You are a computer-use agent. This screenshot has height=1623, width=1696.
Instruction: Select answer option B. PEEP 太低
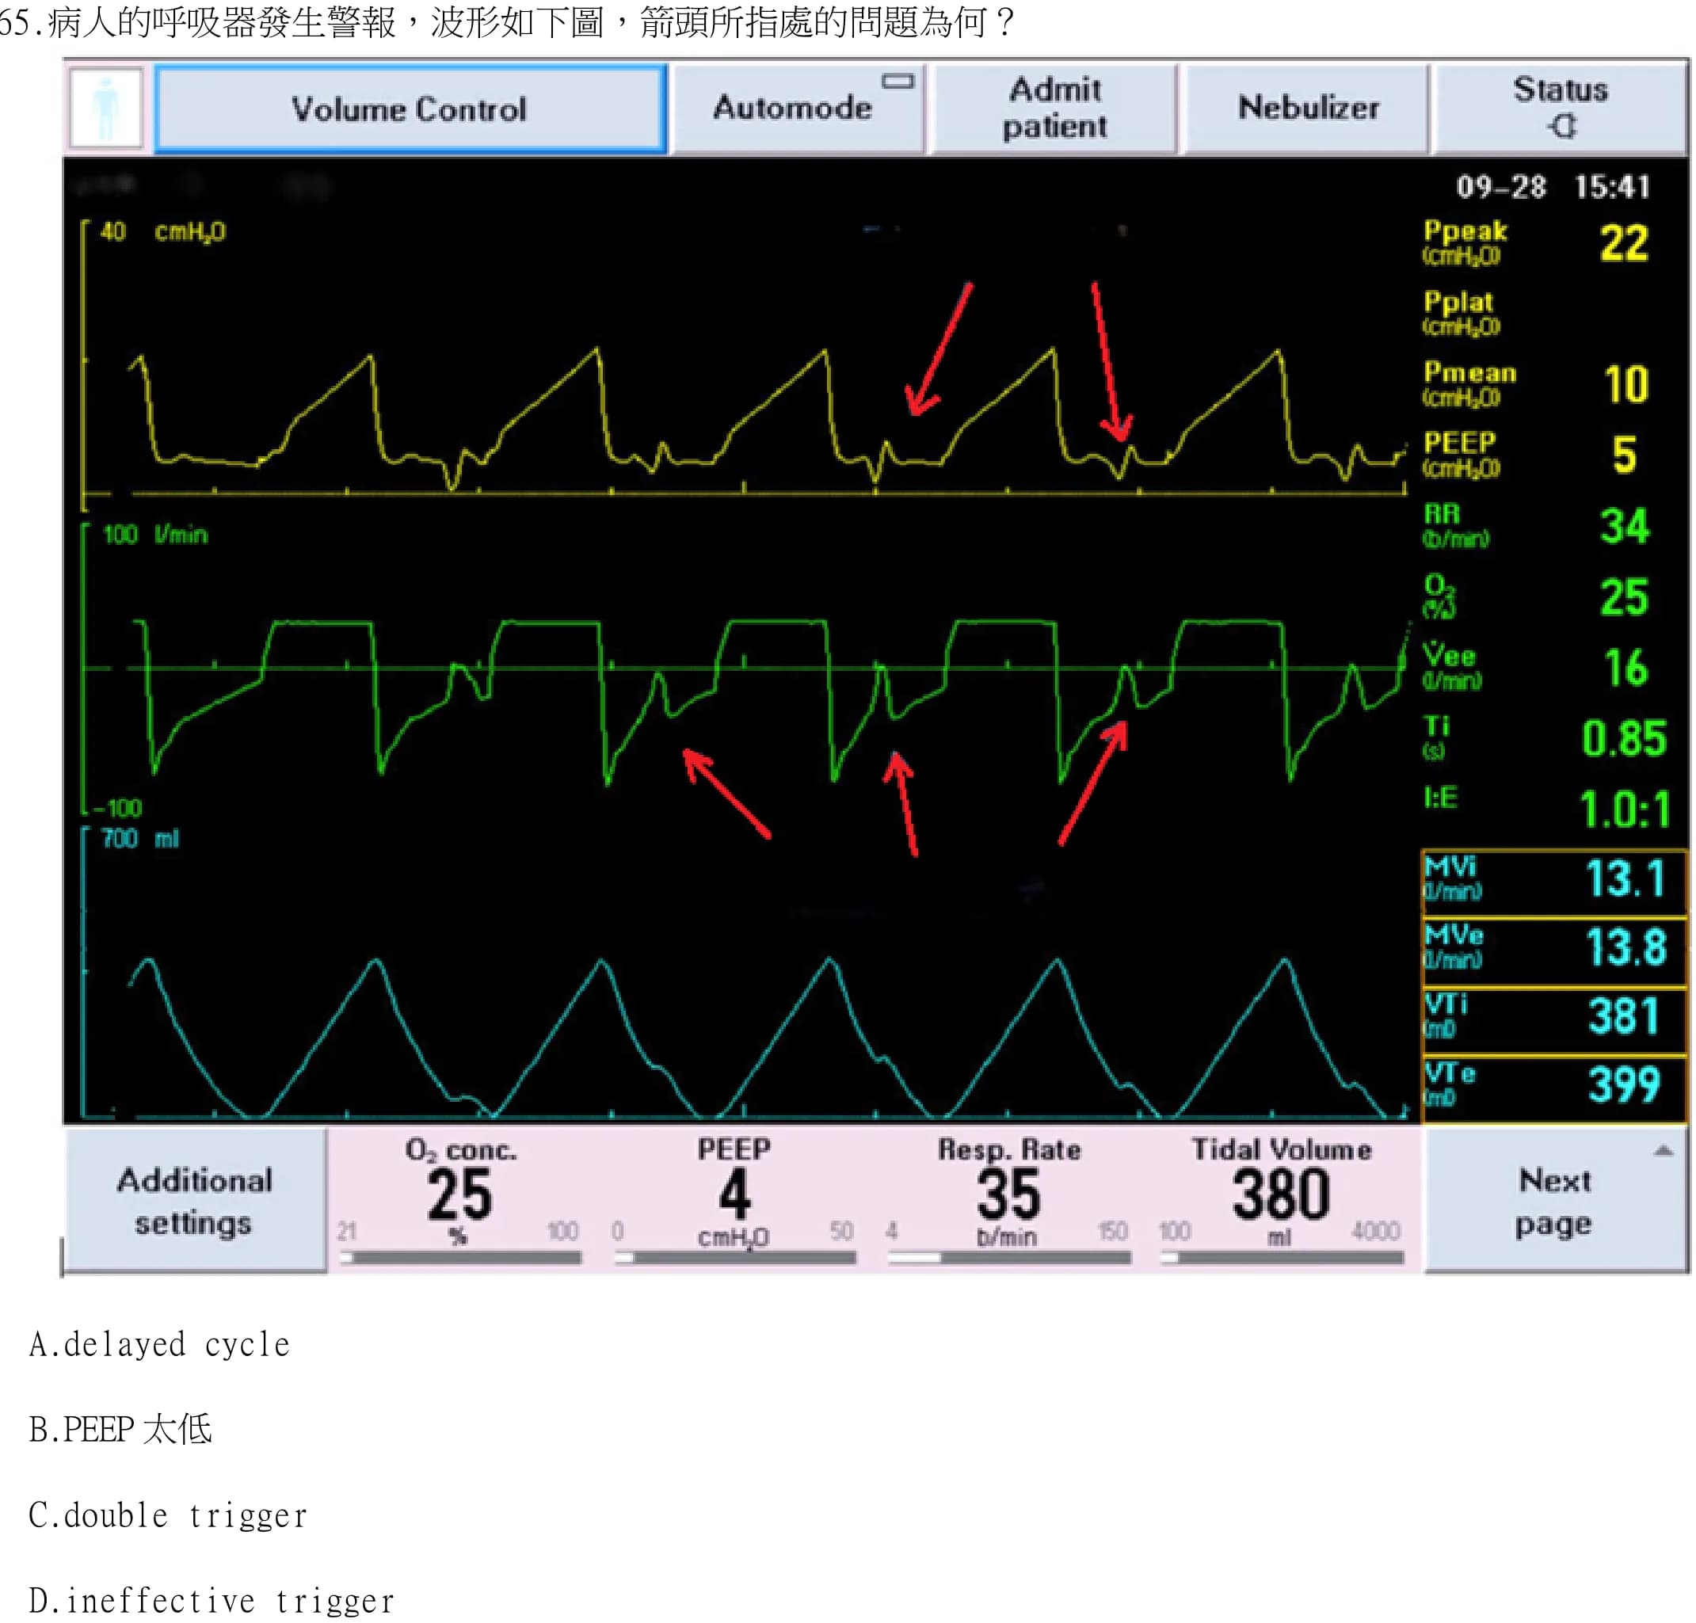pyautogui.click(x=120, y=1429)
